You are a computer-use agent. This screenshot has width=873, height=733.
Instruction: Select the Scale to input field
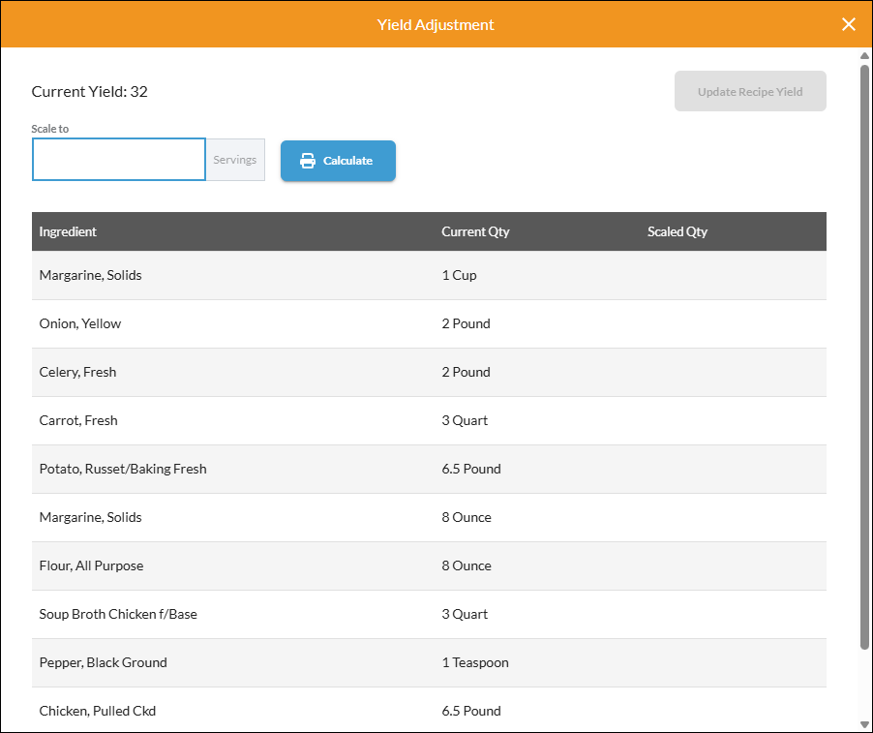click(x=118, y=159)
